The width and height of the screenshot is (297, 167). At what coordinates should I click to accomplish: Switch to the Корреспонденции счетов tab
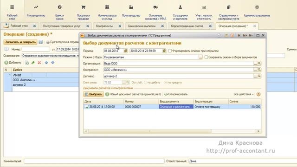(x=187, y=26)
